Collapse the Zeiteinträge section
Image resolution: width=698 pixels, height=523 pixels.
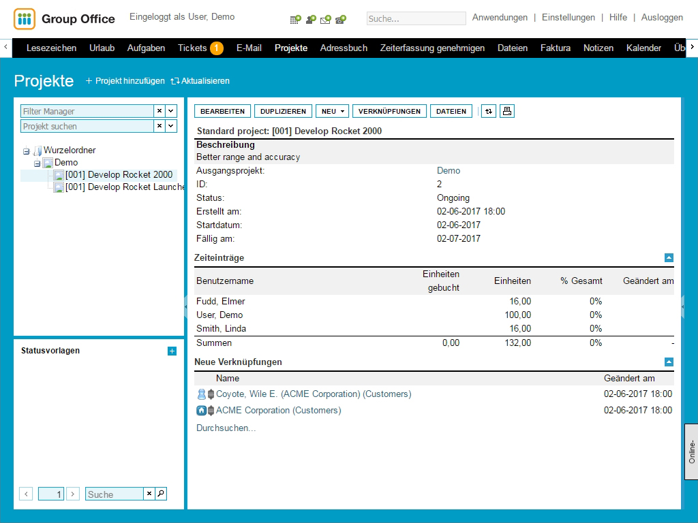[669, 258]
